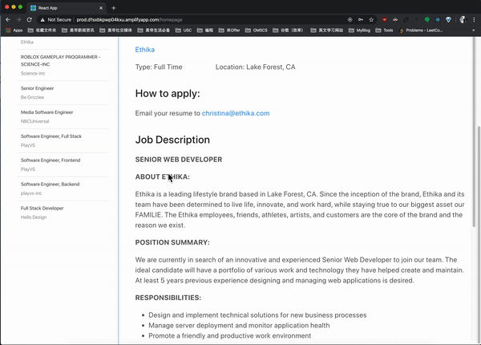
Task: Open the 英文学习网站 bookmarks folder
Action: pos(327,30)
